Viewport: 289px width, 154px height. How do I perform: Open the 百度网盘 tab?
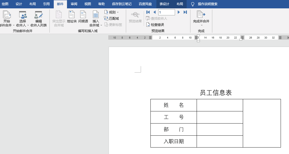tap(145, 4)
